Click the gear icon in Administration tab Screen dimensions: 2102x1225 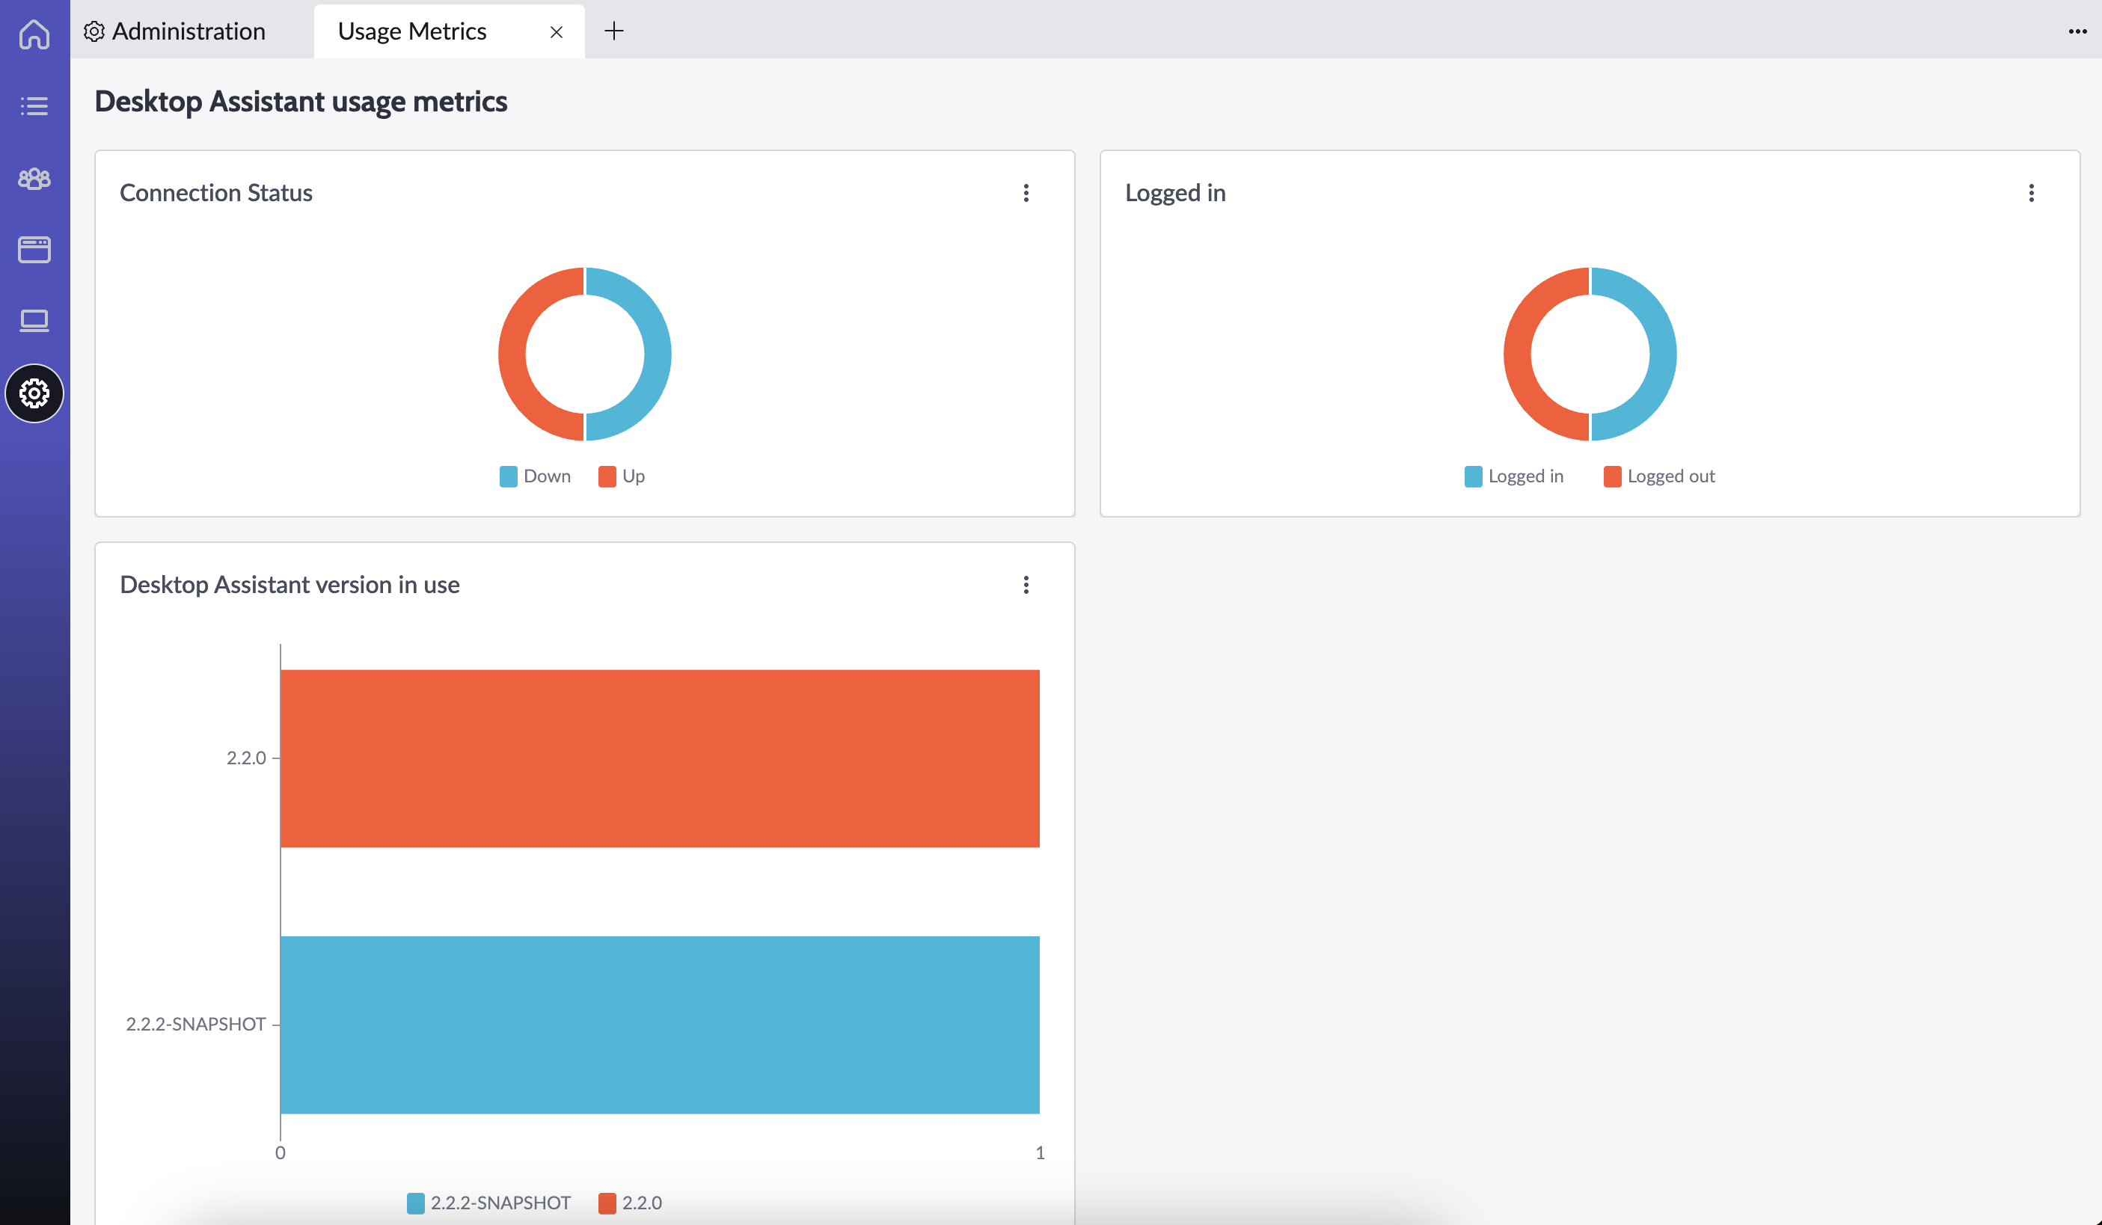94,31
